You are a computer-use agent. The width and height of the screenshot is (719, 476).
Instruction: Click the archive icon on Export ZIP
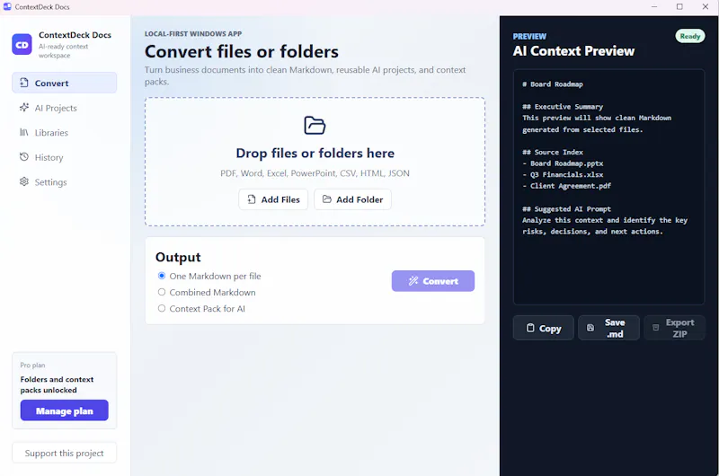pos(656,328)
